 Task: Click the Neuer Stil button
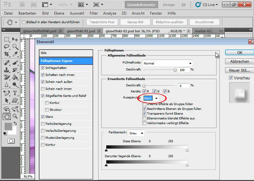[x=240, y=70]
